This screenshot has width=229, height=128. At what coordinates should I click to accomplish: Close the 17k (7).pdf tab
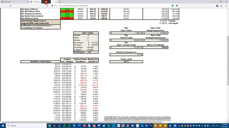pyautogui.click(x=56, y=2)
